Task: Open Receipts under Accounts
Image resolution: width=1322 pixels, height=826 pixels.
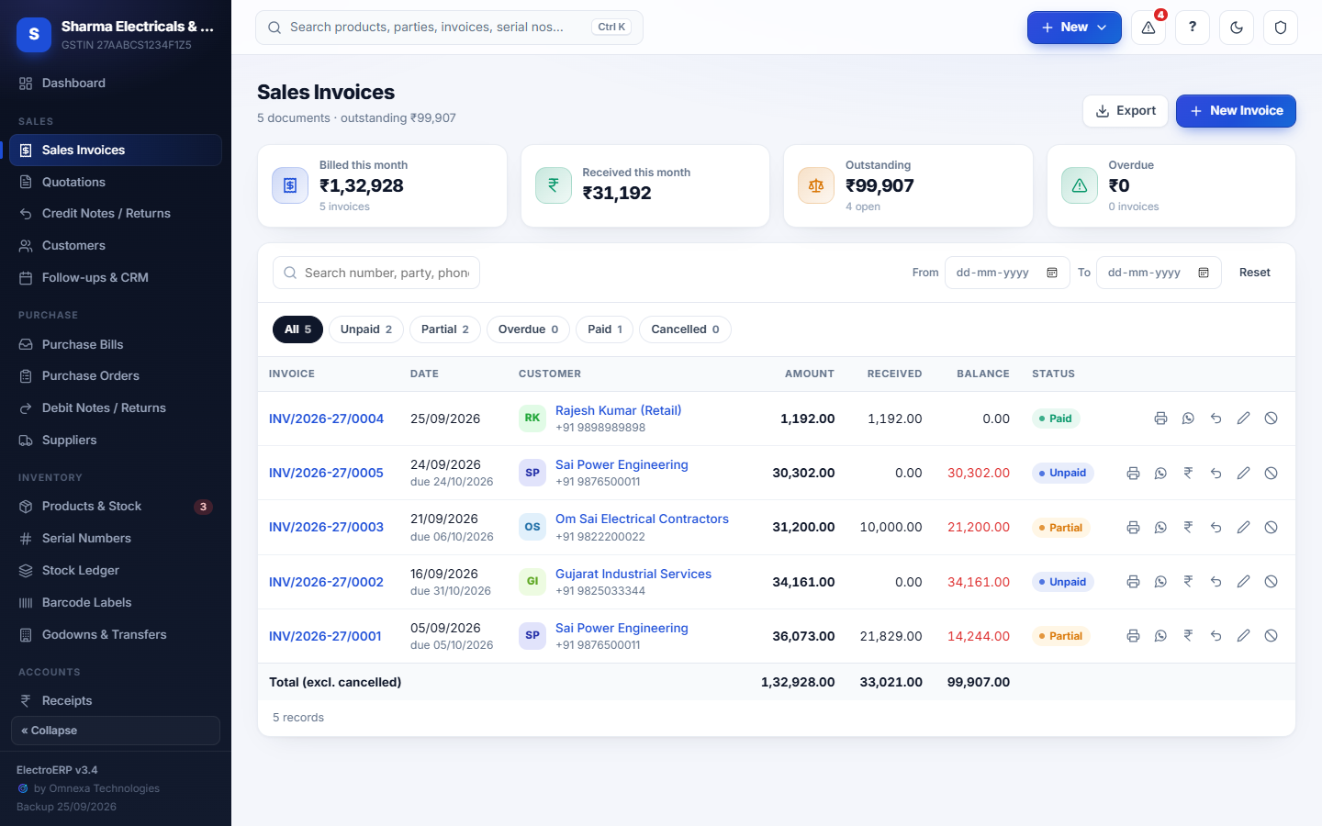Action: (116, 701)
